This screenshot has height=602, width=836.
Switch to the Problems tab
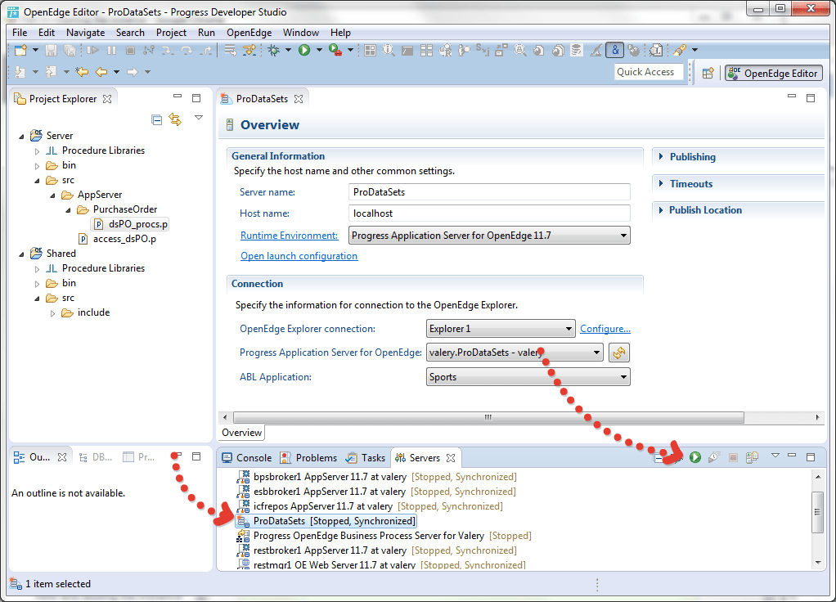(308, 457)
